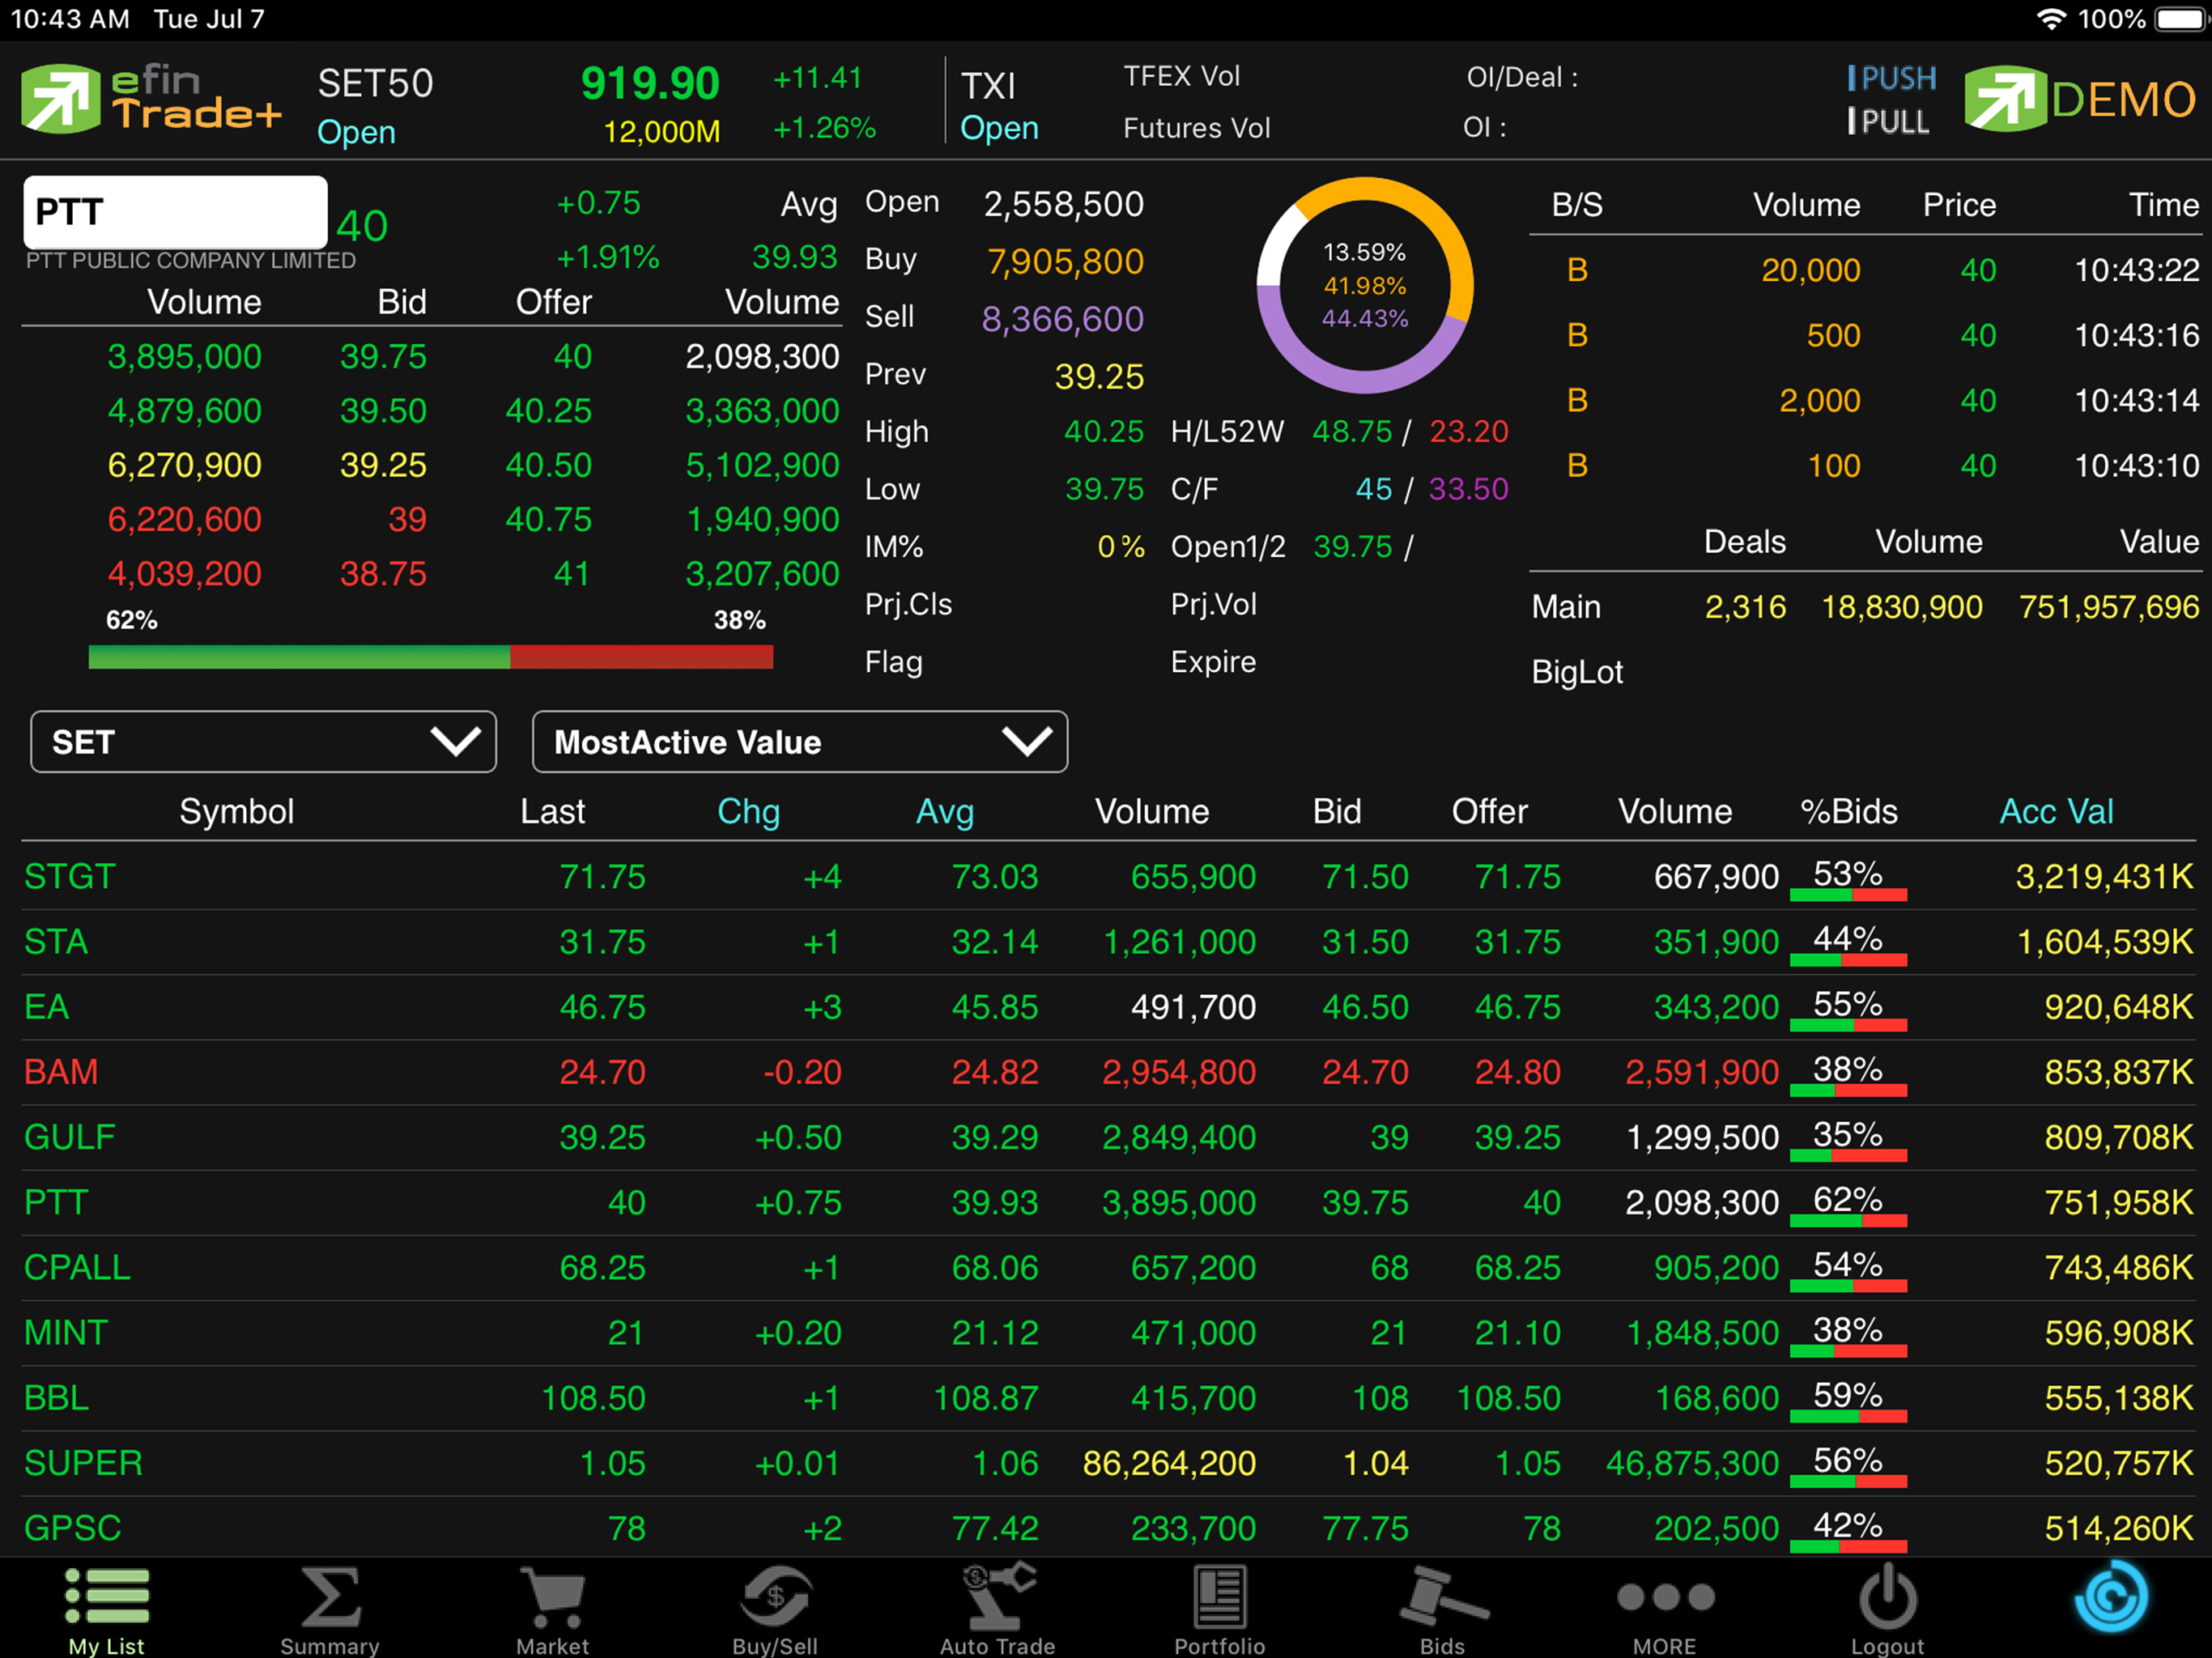The height and width of the screenshot is (1658, 2212).
Task: Open the Bids gavel icon
Action: click(x=1443, y=1596)
